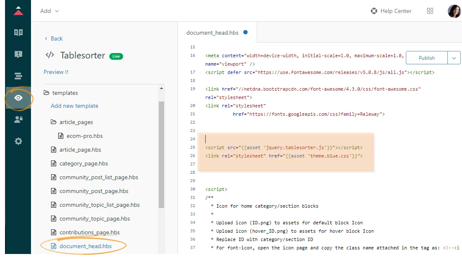Open the Help Center link

click(x=391, y=11)
